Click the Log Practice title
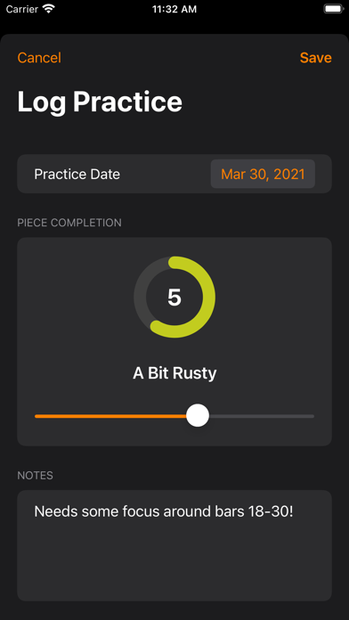This screenshot has width=349, height=620. [100, 102]
